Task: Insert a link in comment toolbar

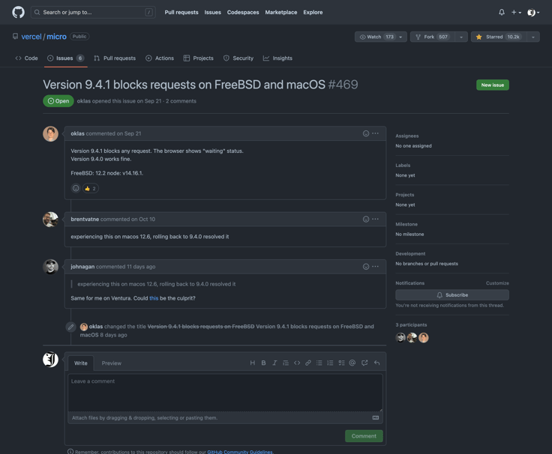Action: click(308, 363)
